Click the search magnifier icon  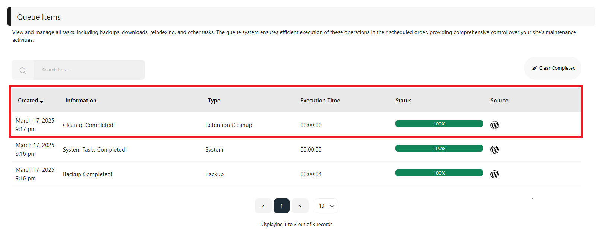coord(23,70)
